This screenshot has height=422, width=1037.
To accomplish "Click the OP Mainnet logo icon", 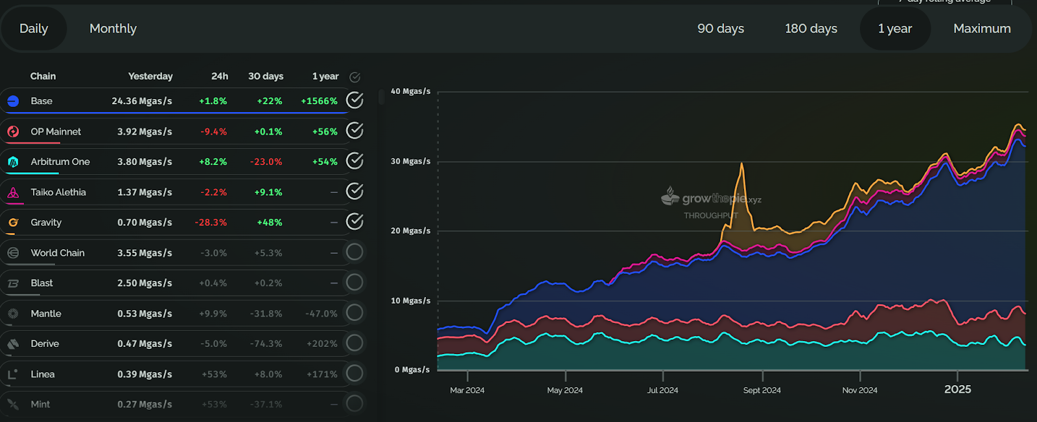I will coord(13,131).
